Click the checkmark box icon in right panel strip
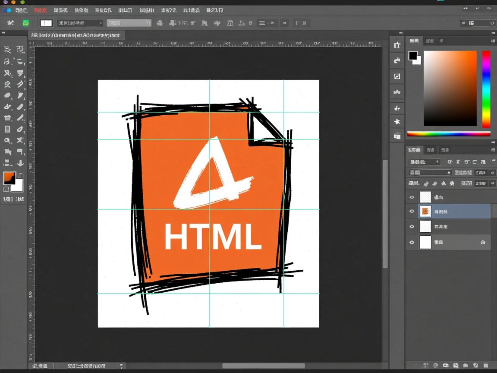 [397, 76]
